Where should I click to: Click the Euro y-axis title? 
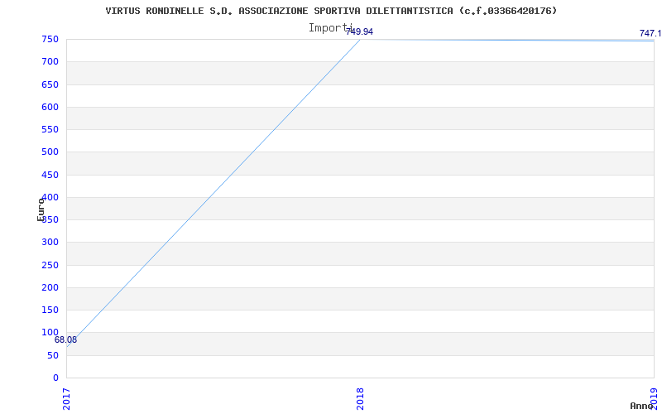[41, 209]
